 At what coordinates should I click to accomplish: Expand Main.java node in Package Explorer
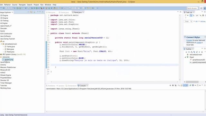pyautogui.click(x=3, y=49)
